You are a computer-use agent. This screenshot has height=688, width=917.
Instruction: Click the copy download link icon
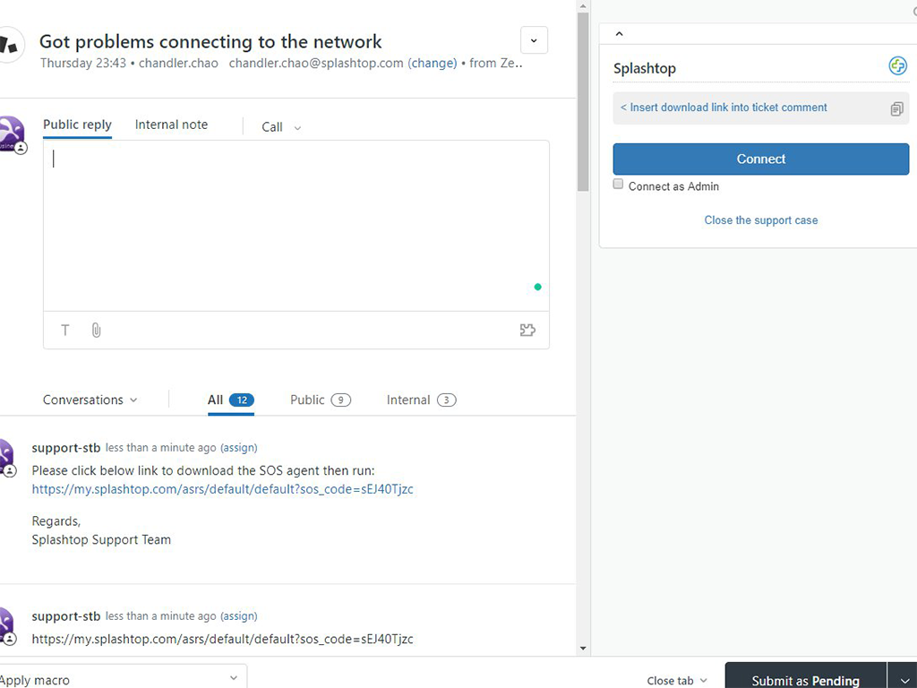[x=896, y=108]
